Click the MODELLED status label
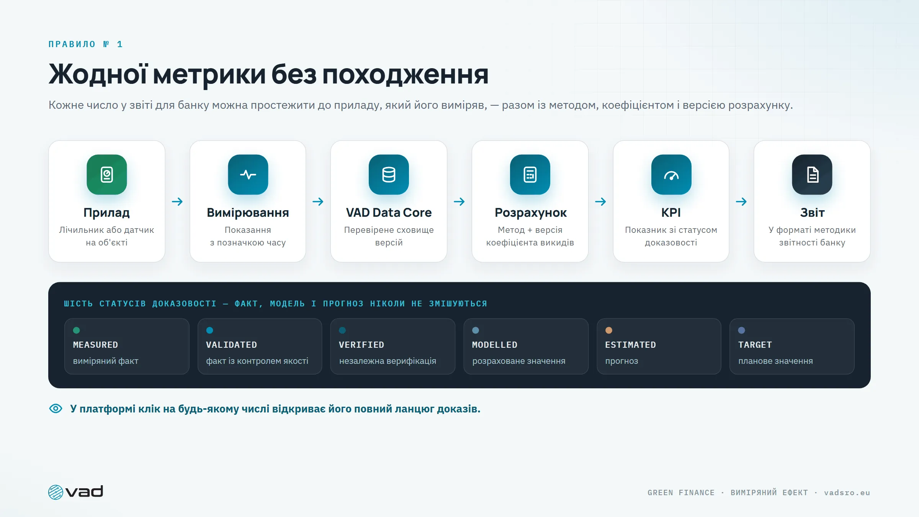This screenshot has height=517, width=919. (x=495, y=345)
